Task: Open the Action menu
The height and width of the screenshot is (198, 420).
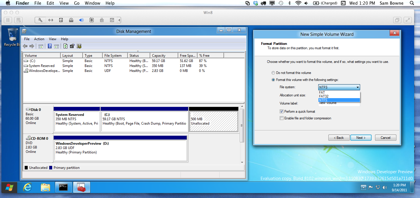Action: [39, 39]
